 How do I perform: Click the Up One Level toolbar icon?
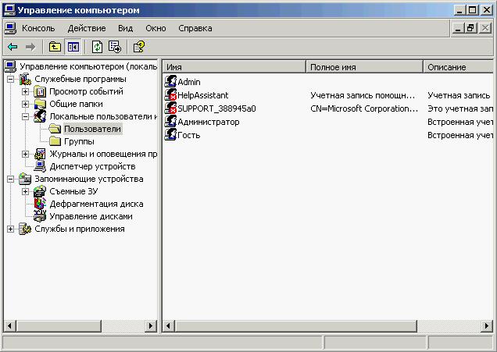pos(55,47)
